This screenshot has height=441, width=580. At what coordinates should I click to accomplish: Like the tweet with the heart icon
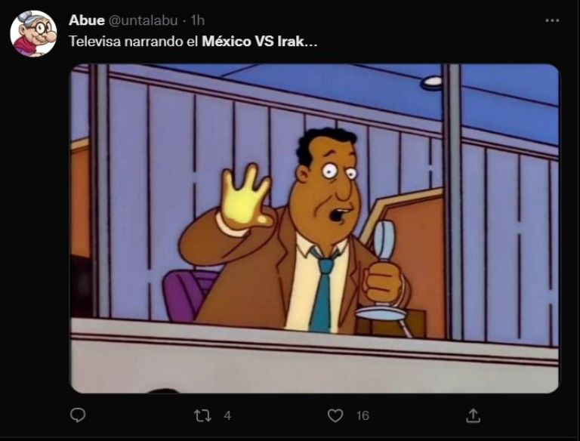tap(335, 415)
